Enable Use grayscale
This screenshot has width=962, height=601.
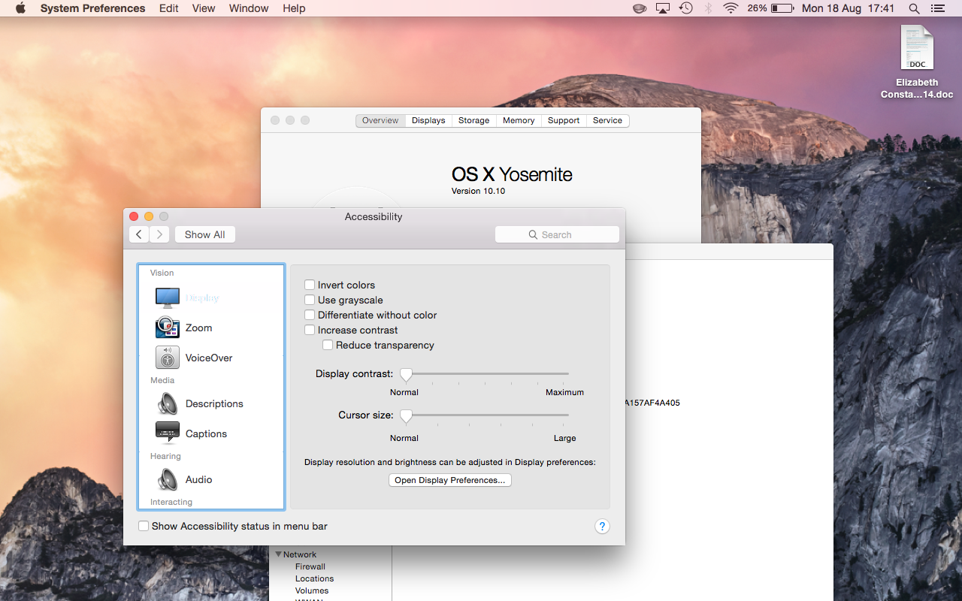point(310,300)
